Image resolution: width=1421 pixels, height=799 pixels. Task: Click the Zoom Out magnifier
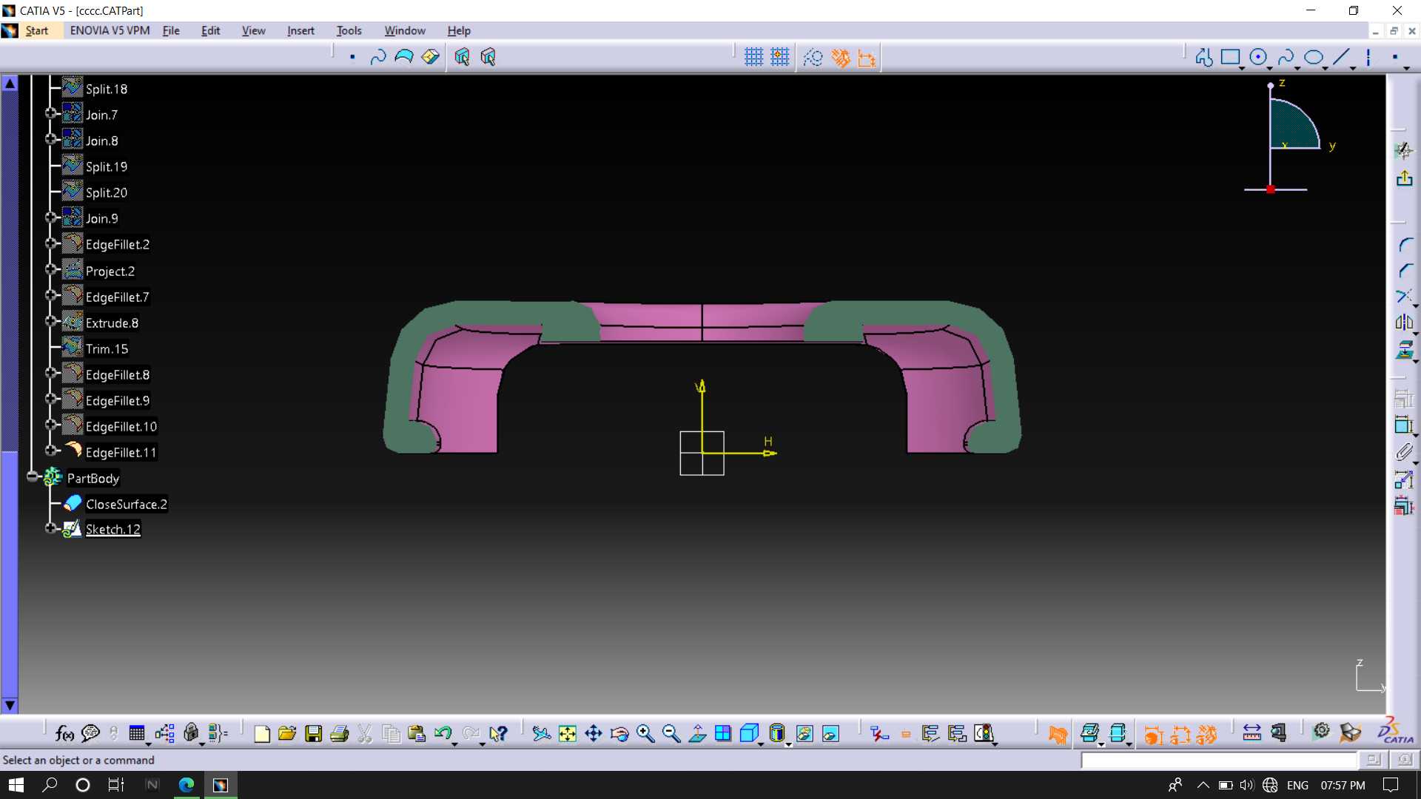(x=671, y=733)
